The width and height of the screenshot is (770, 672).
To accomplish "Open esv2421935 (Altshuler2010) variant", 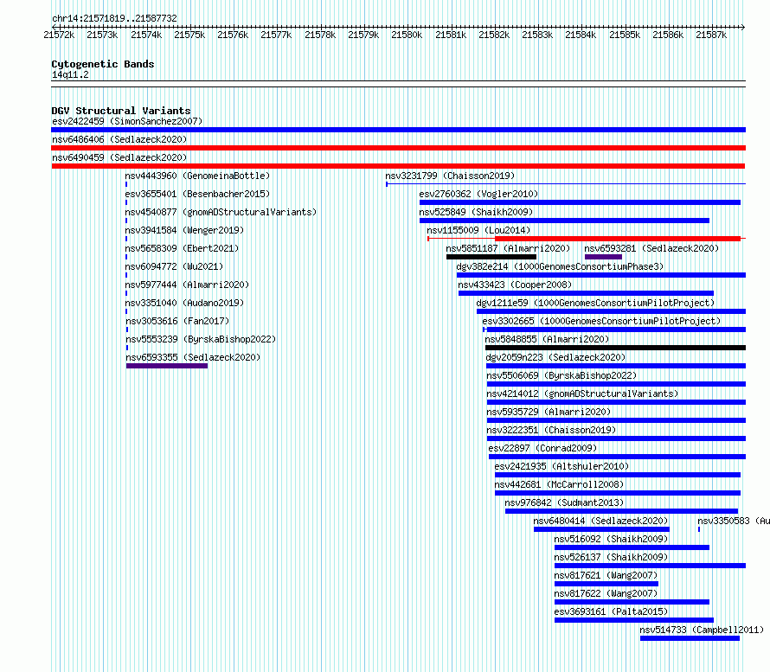I will click(x=561, y=466).
